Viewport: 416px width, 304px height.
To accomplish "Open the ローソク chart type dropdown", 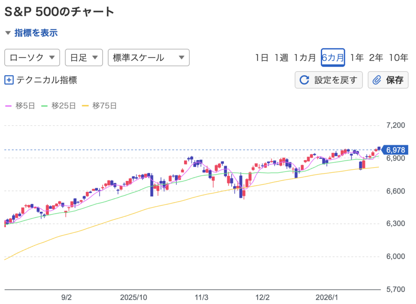I will pyautogui.click(x=32, y=58).
